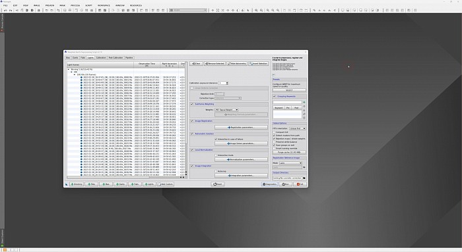Viewport: 462px width, 252px height.
Task: Click the Add Darks frames button
Action: (x=120, y=184)
